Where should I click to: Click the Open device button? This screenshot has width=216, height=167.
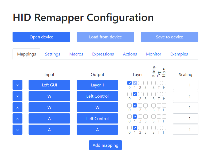[x=41, y=37]
